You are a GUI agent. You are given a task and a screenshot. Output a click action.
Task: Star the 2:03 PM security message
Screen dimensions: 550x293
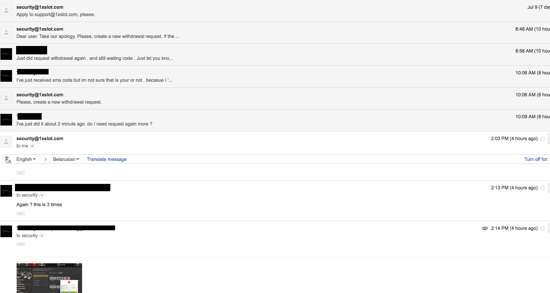pos(543,138)
